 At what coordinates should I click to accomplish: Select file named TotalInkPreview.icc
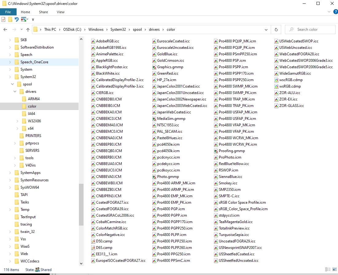pyautogui.click(x=234, y=228)
